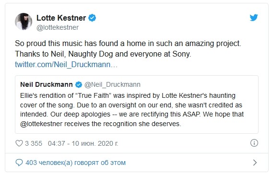Click the @lottekestner mention in quoted text
272x175 pixels.
(x=41, y=124)
